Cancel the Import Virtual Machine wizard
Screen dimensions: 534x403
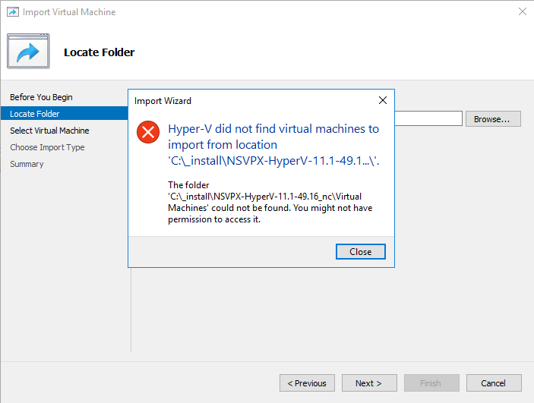click(494, 383)
